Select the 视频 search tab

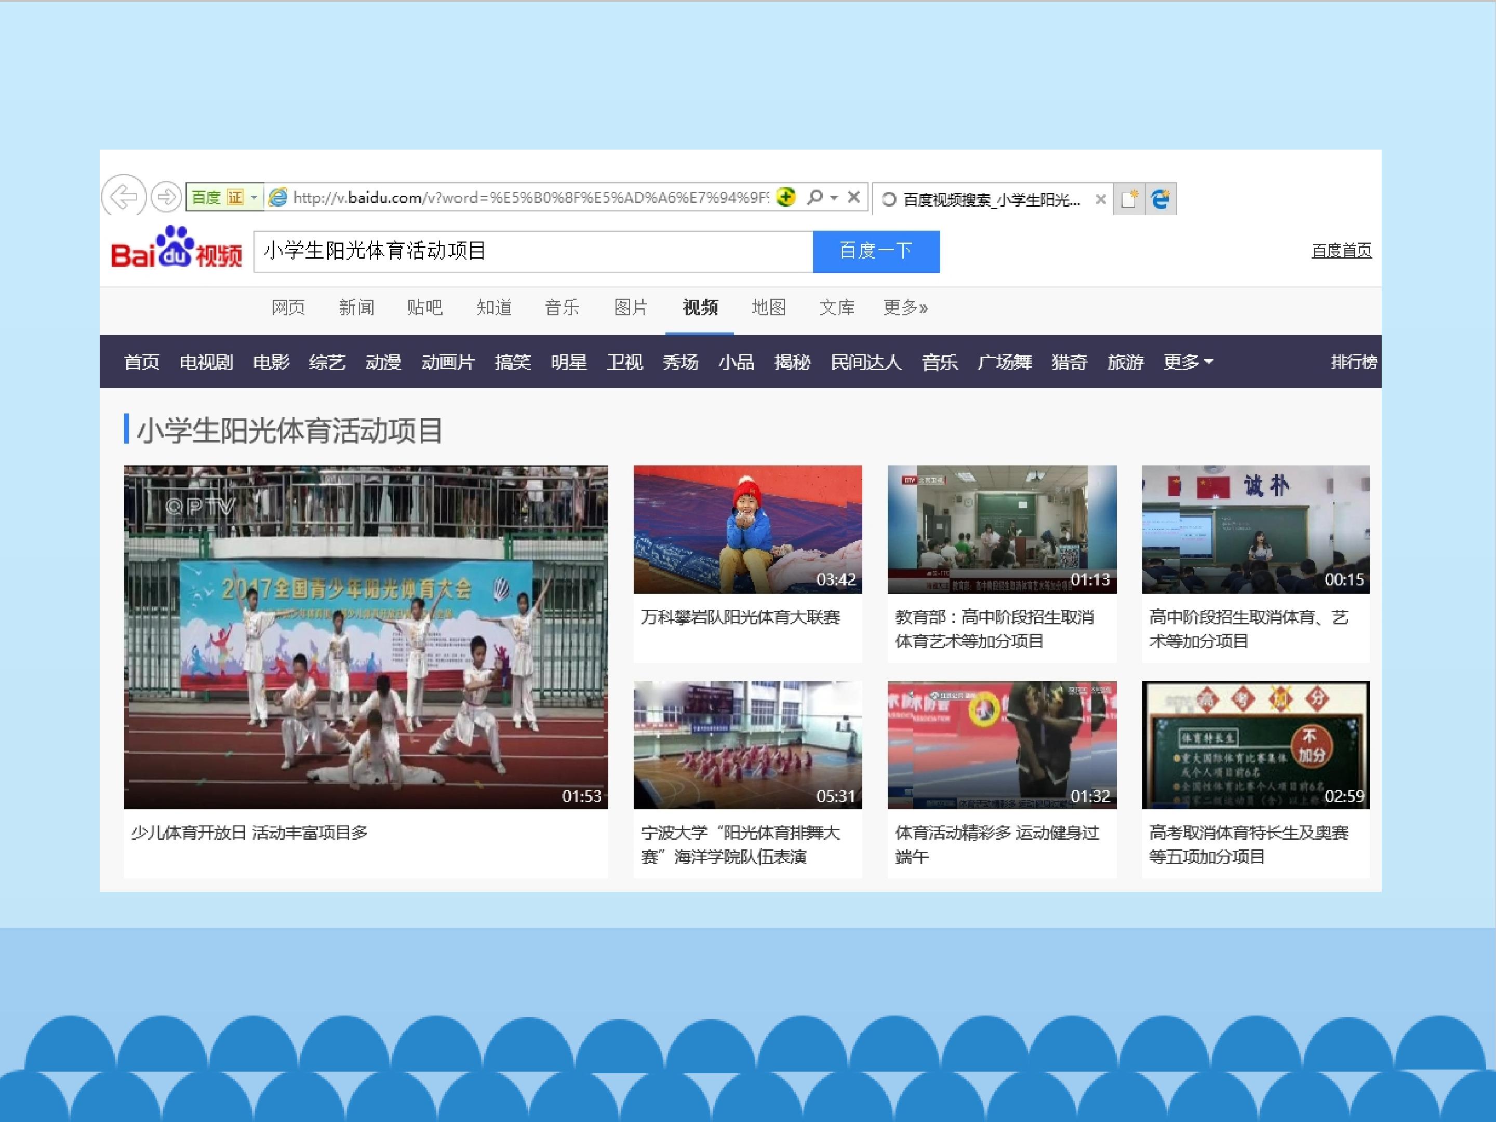tap(700, 308)
